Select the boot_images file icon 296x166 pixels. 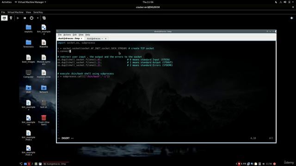[28, 59]
